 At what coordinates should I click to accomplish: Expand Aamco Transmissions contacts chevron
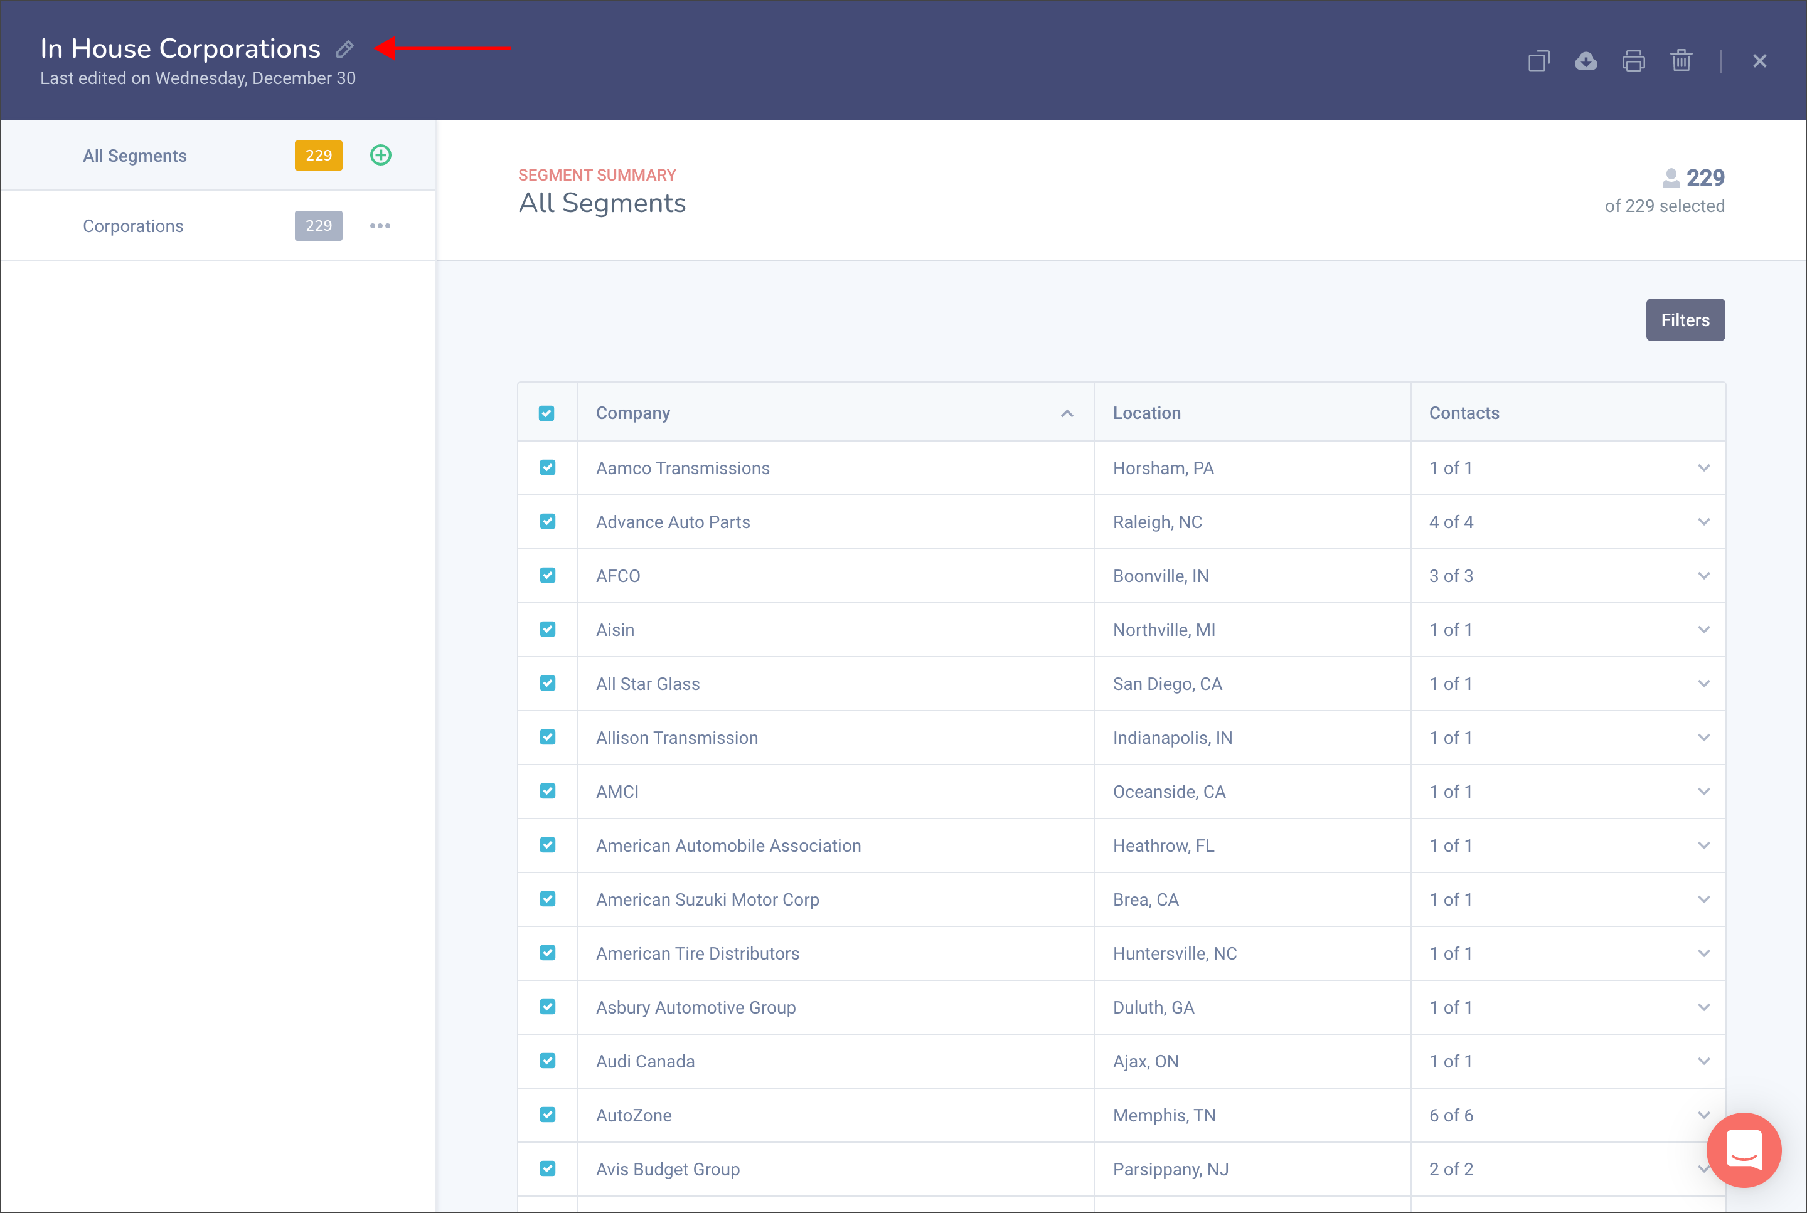click(1704, 469)
